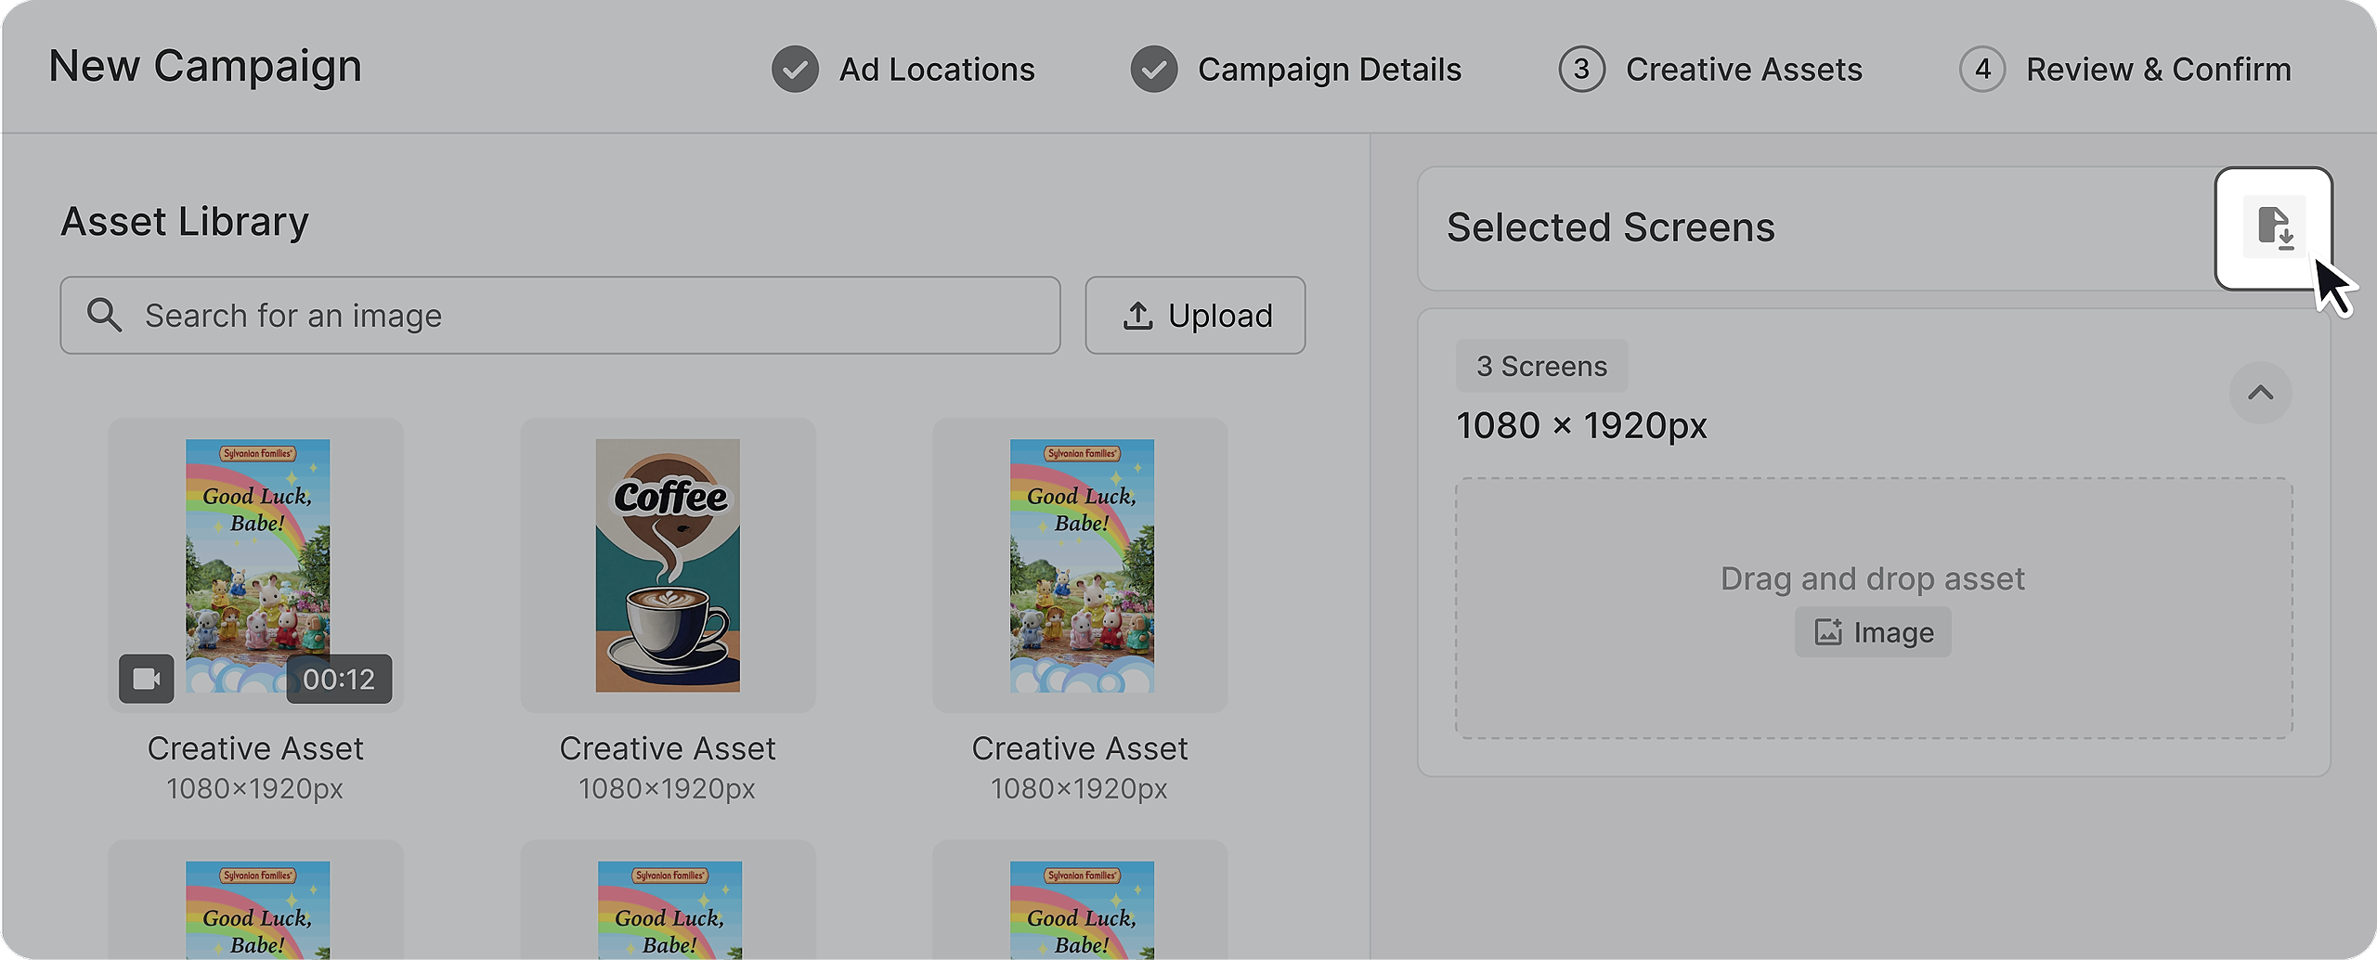Choose the third asset in the top row

coord(1081,565)
